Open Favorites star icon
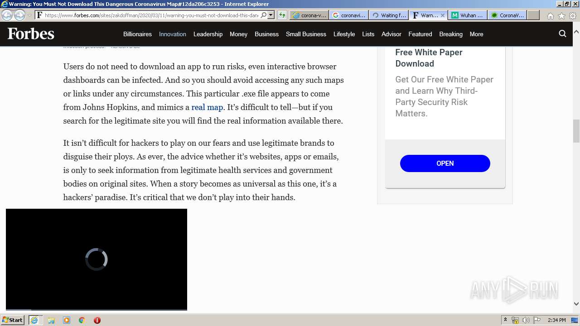 [x=561, y=15]
